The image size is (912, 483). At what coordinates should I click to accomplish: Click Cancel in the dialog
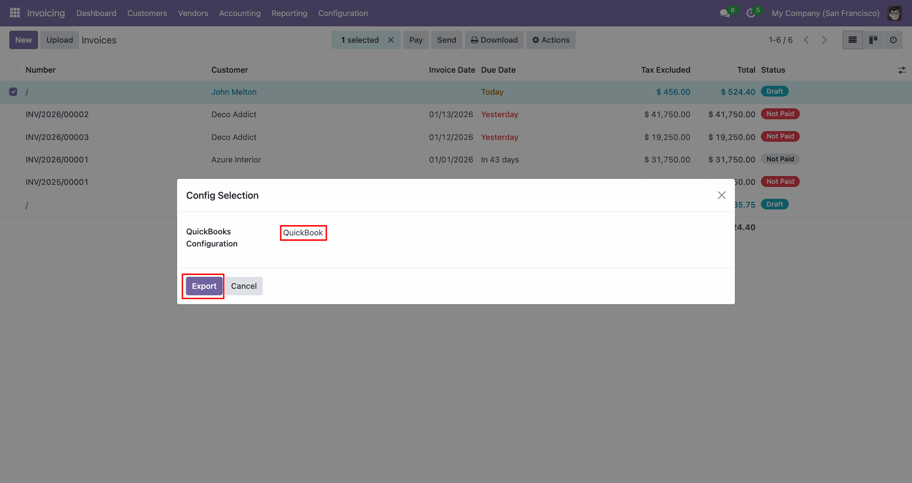pos(244,286)
